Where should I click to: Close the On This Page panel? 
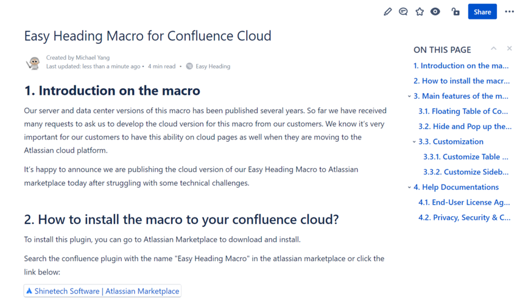pyautogui.click(x=510, y=49)
